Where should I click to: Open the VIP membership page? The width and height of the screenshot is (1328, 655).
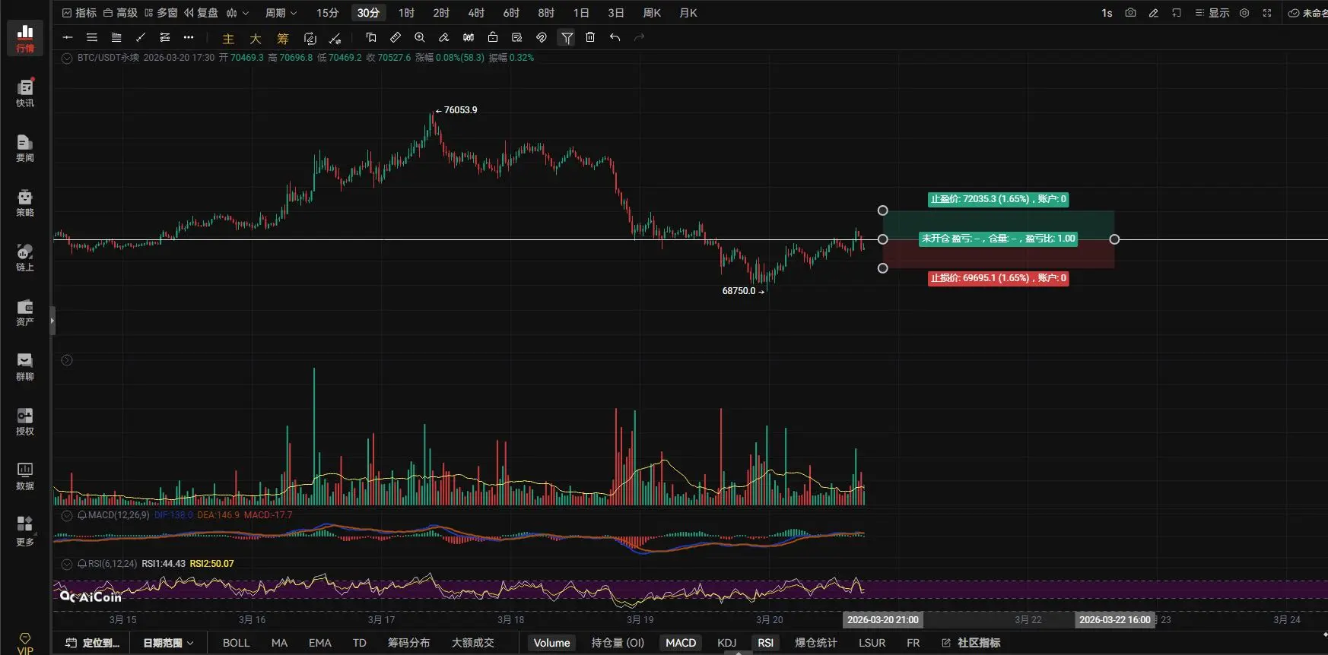tap(25, 643)
